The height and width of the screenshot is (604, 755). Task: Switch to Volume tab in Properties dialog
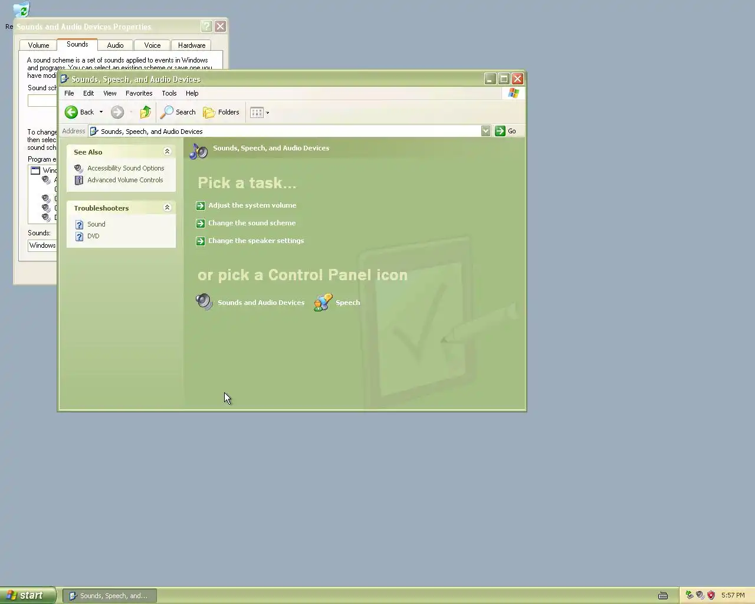[x=38, y=45]
